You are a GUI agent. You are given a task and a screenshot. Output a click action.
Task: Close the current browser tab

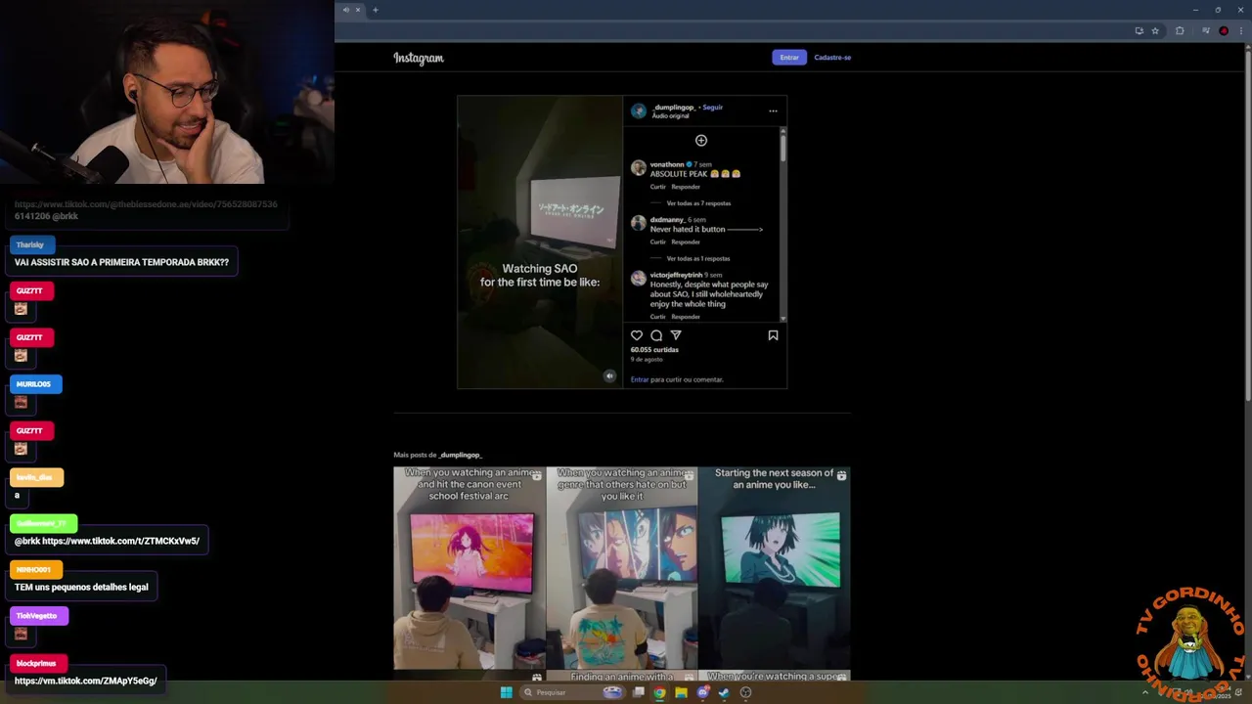coord(358,10)
